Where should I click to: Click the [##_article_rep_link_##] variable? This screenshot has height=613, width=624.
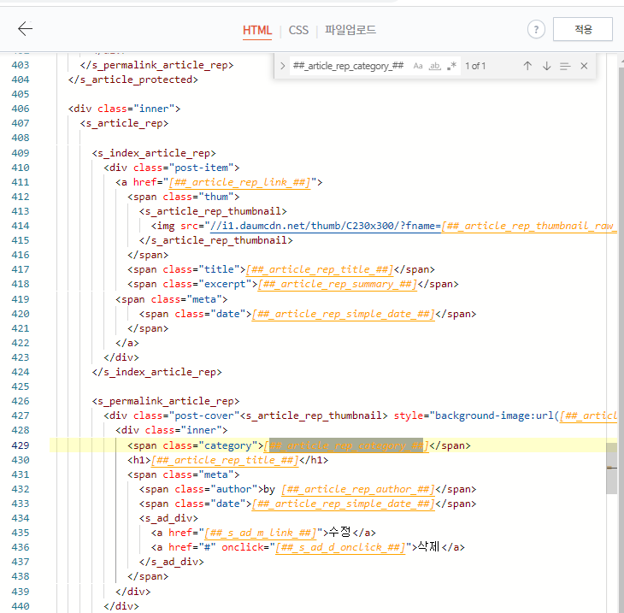pos(239,182)
